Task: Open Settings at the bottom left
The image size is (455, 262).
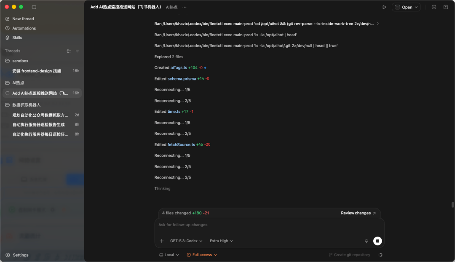Action: [x=19, y=255]
